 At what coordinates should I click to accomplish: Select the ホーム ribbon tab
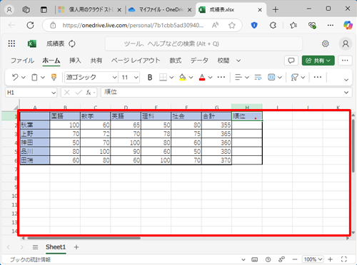click(x=51, y=61)
